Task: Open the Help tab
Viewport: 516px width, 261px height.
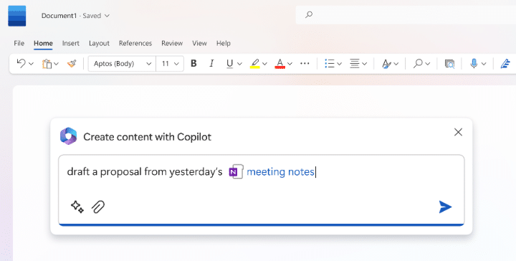Action: [224, 43]
